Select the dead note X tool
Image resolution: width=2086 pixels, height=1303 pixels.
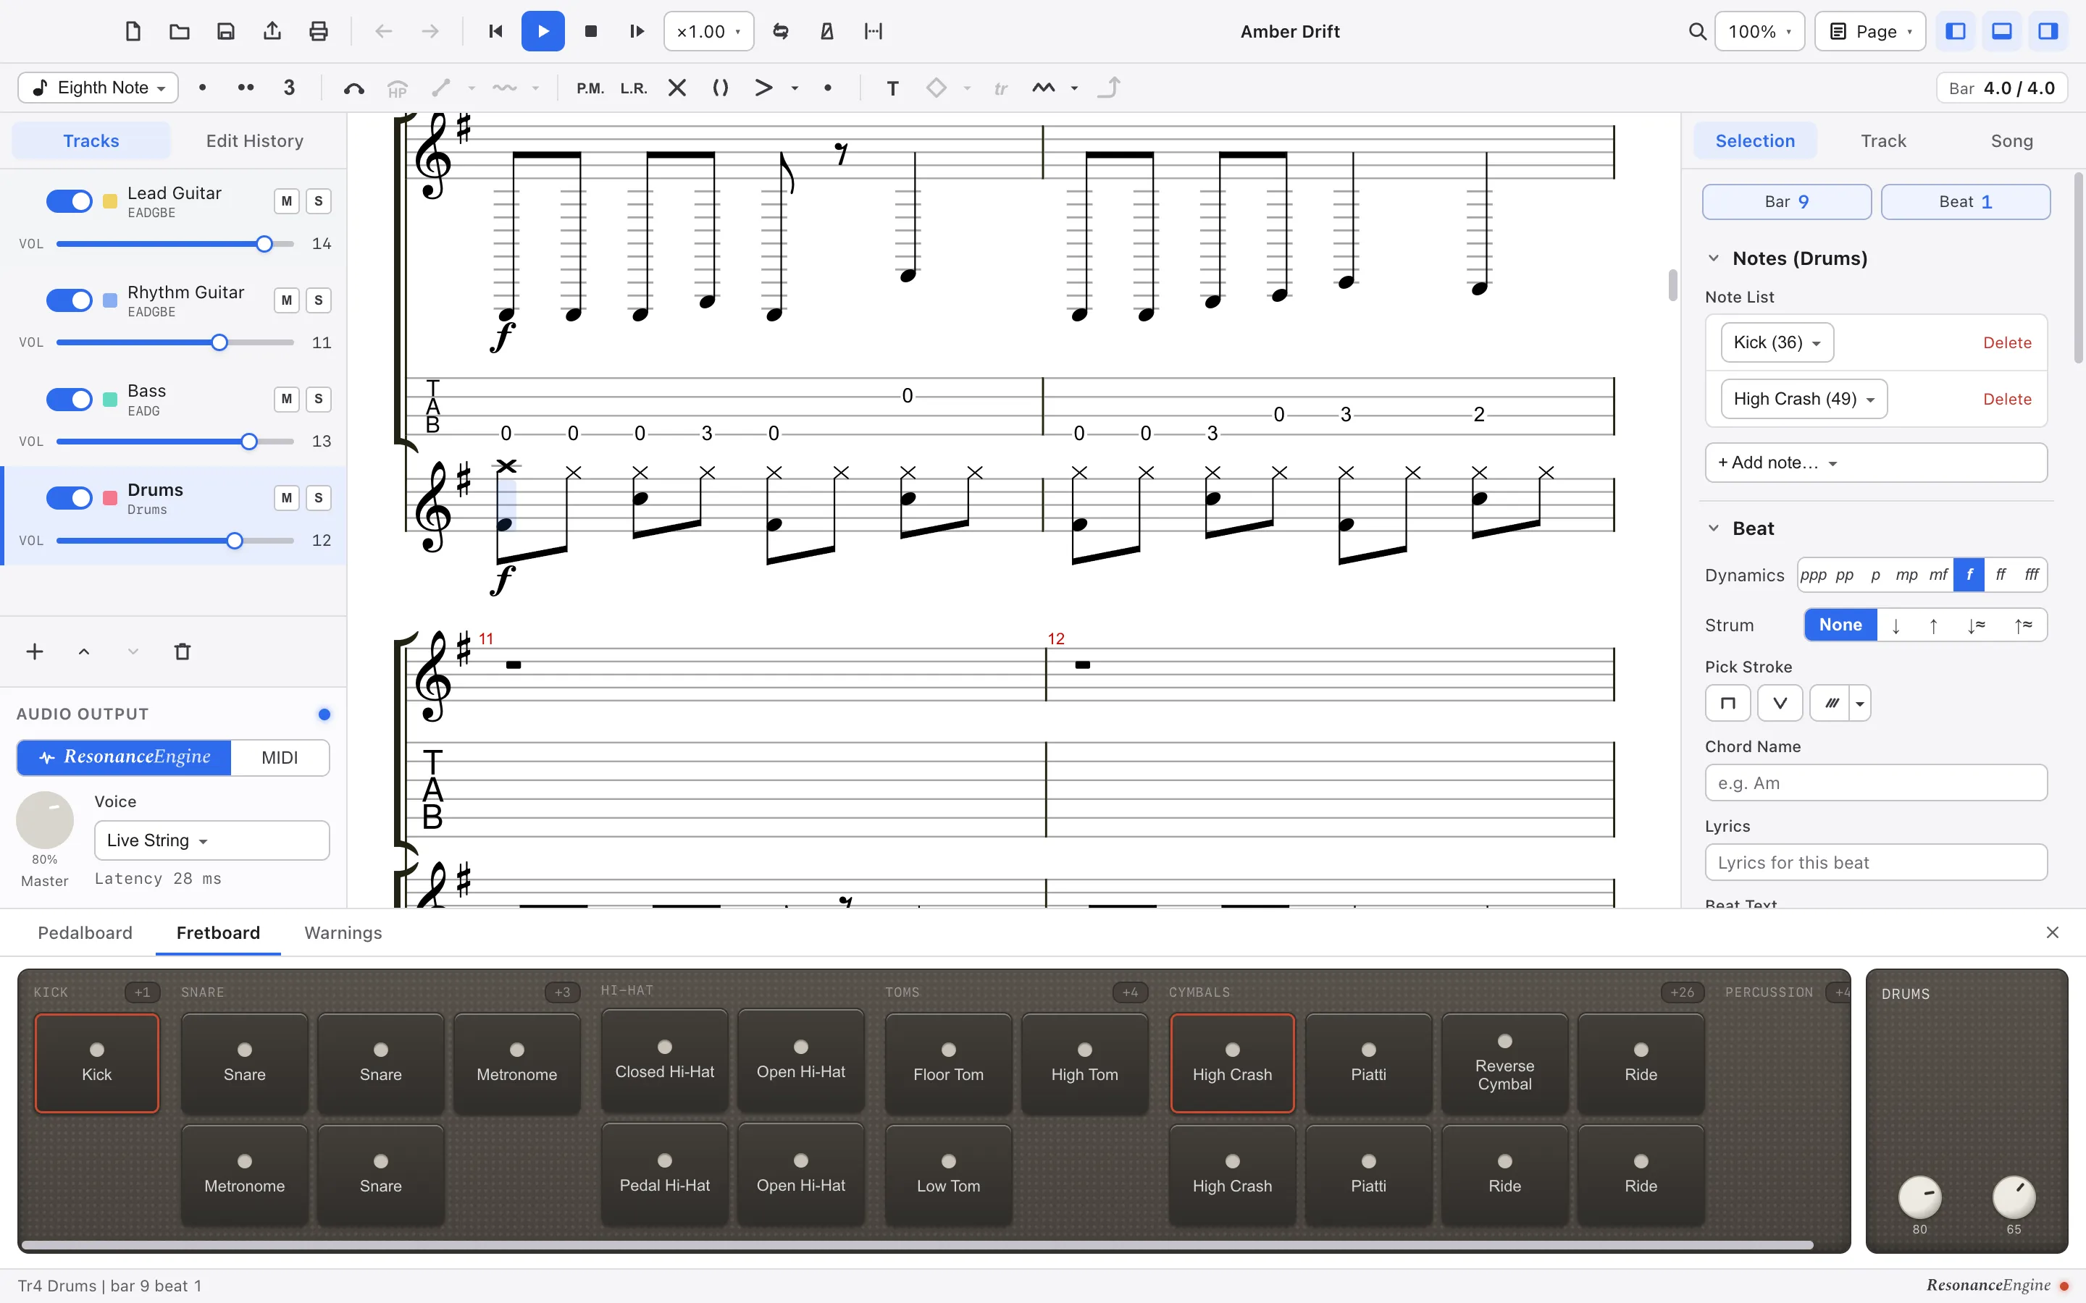tap(677, 88)
